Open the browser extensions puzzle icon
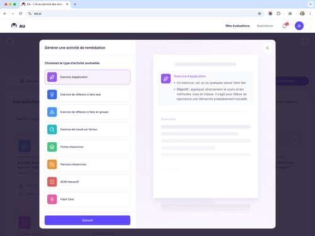Image resolution: width=315 pixels, height=236 pixels. (x=278, y=14)
